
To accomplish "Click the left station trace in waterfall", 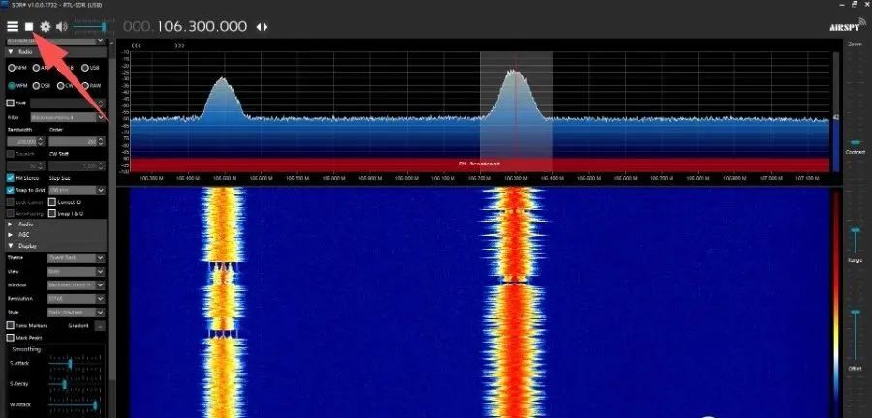I will point(223,303).
